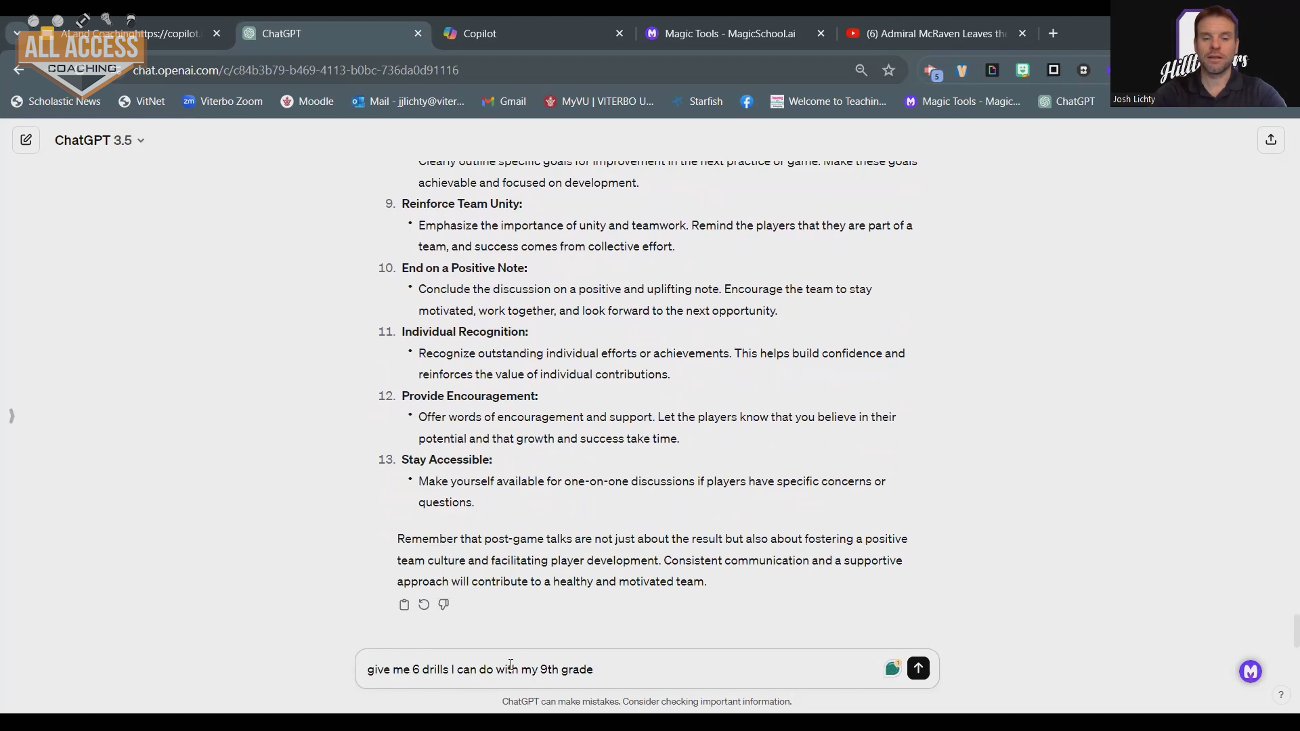The width and height of the screenshot is (1300, 731).
Task: Open Gmail bookmark
Action: point(504,102)
